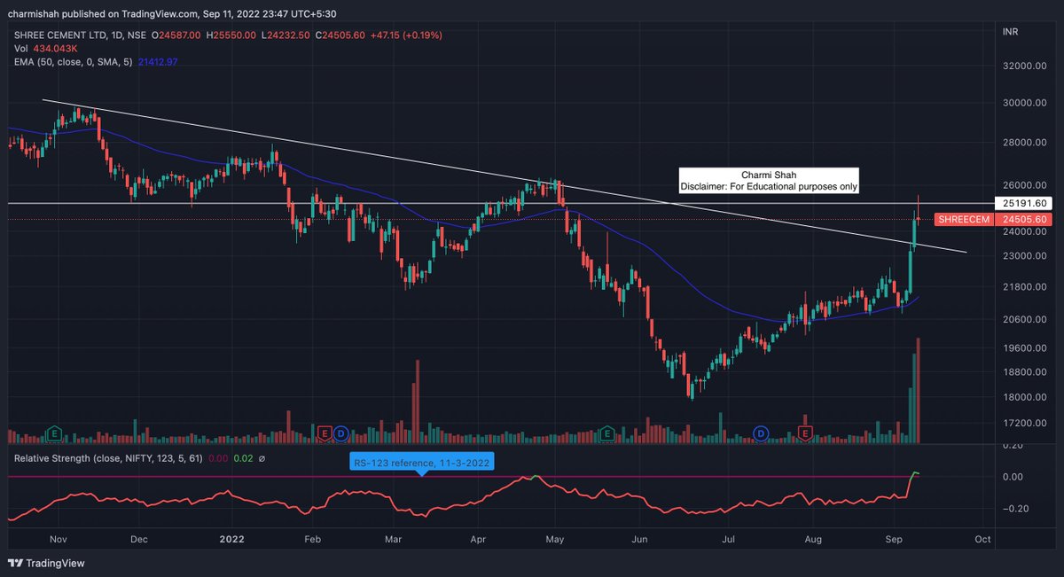Click the Sep label on time axis
Screen dimensions: 1064x577
(894, 539)
